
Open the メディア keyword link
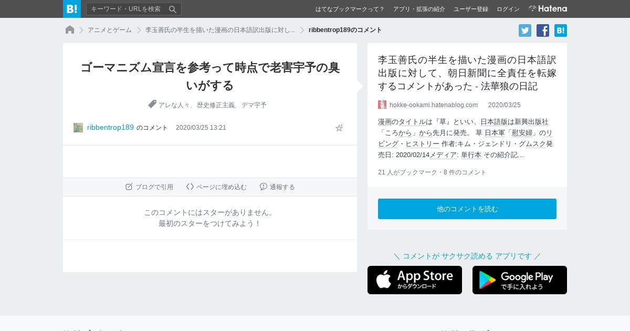[443, 155]
